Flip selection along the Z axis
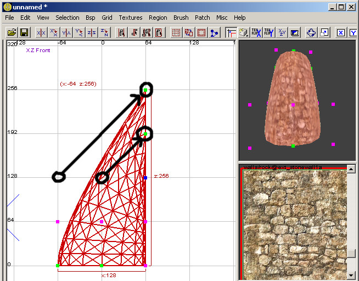Screen dimensions: 359x281 tap(92, 33)
